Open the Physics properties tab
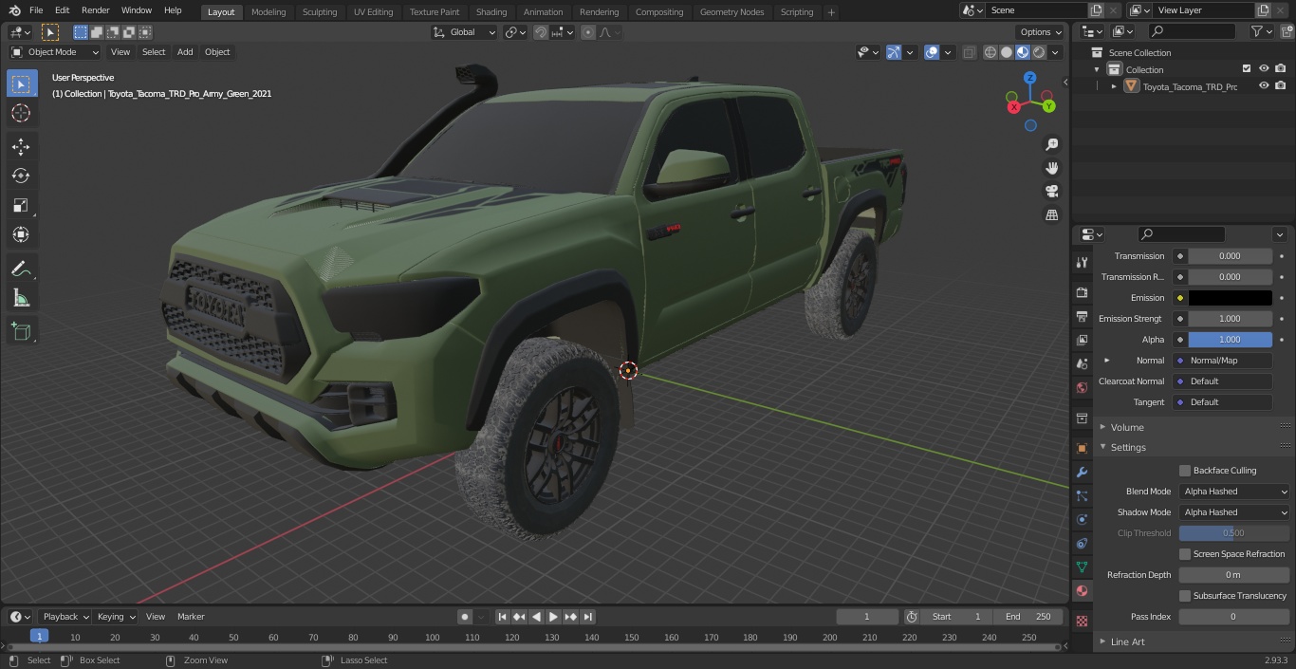The image size is (1296, 669). pos(1082,519)
